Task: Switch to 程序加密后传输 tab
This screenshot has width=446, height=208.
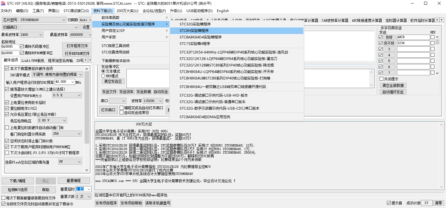Action: [x=60, y=61]
